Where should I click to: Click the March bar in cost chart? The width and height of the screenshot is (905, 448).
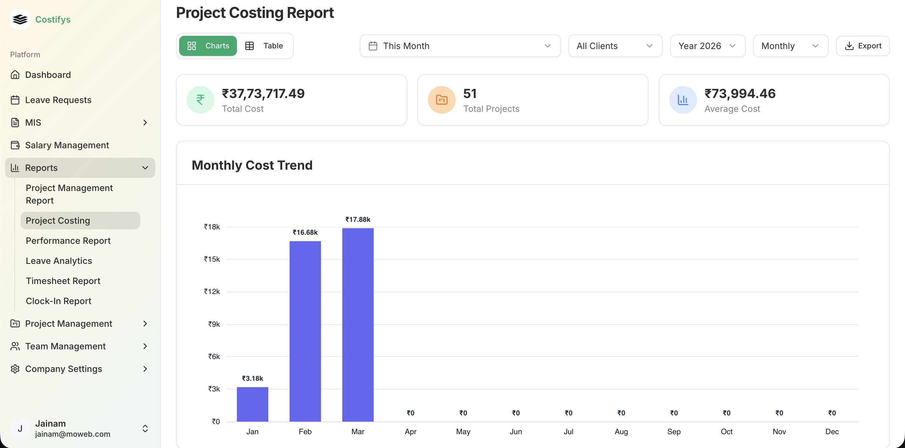coord(358,325)
